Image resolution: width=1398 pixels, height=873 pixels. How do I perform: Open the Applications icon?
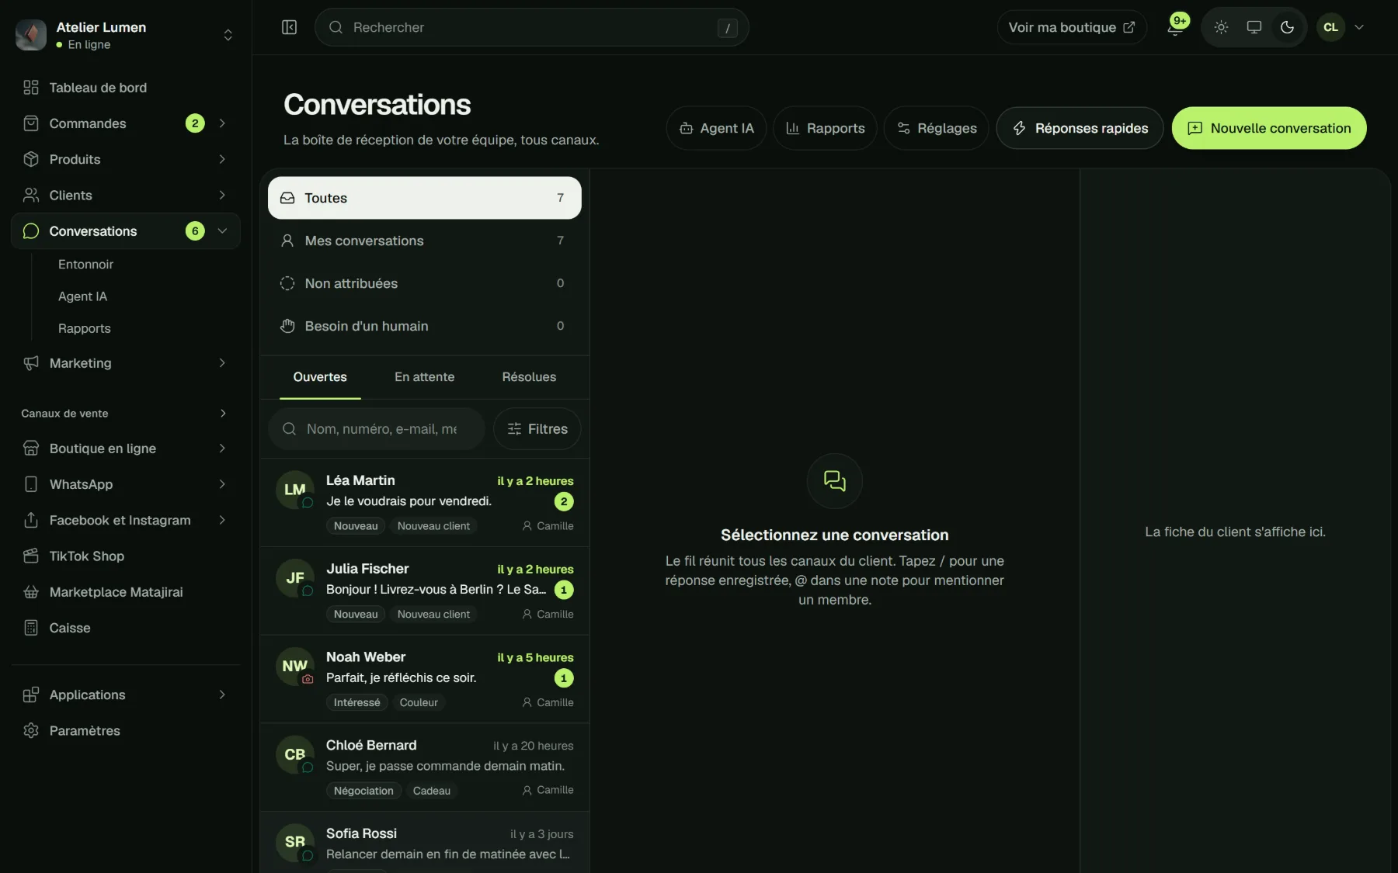coord(31,695)
